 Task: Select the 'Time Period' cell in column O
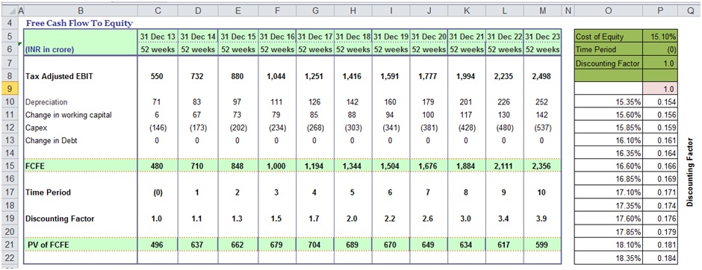pos(609,50)
